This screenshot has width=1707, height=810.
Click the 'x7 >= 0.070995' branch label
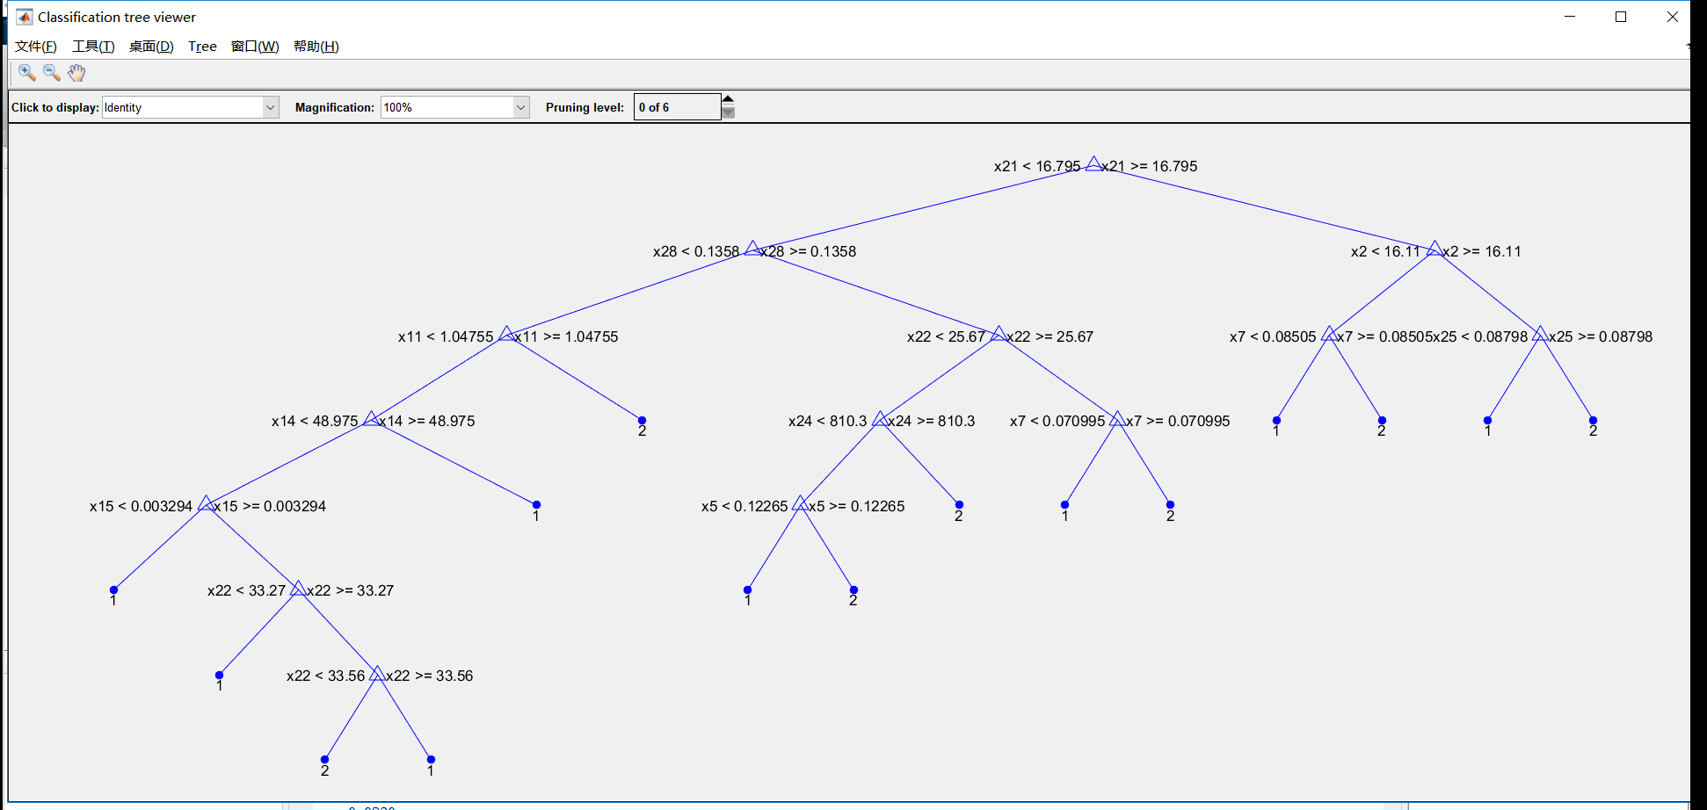(1178, 421)
